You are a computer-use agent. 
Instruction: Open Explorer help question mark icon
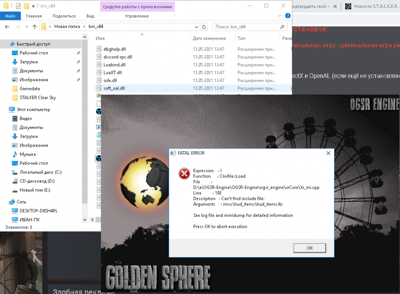[x=288, y=16]
